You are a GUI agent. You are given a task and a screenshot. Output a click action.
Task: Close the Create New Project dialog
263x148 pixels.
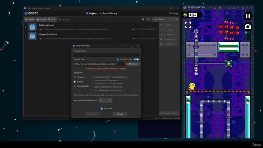tap(138, 46)
